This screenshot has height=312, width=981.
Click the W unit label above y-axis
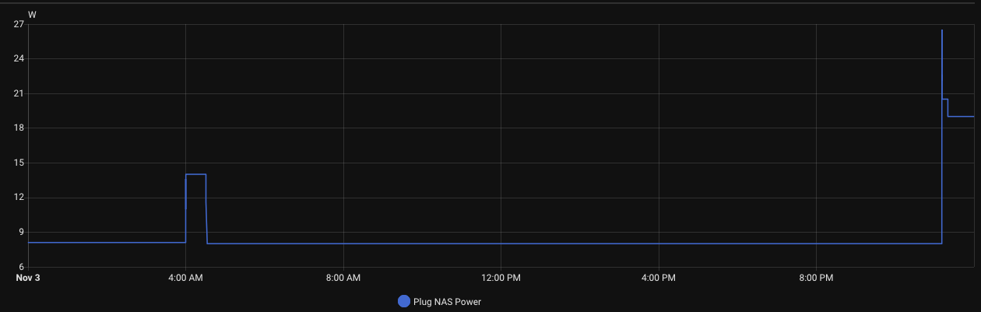[x=32, y=14]
